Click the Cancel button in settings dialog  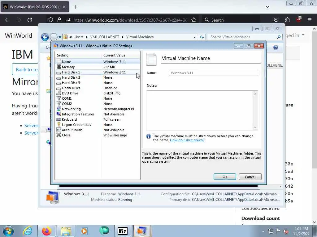[x=250, y=177]
